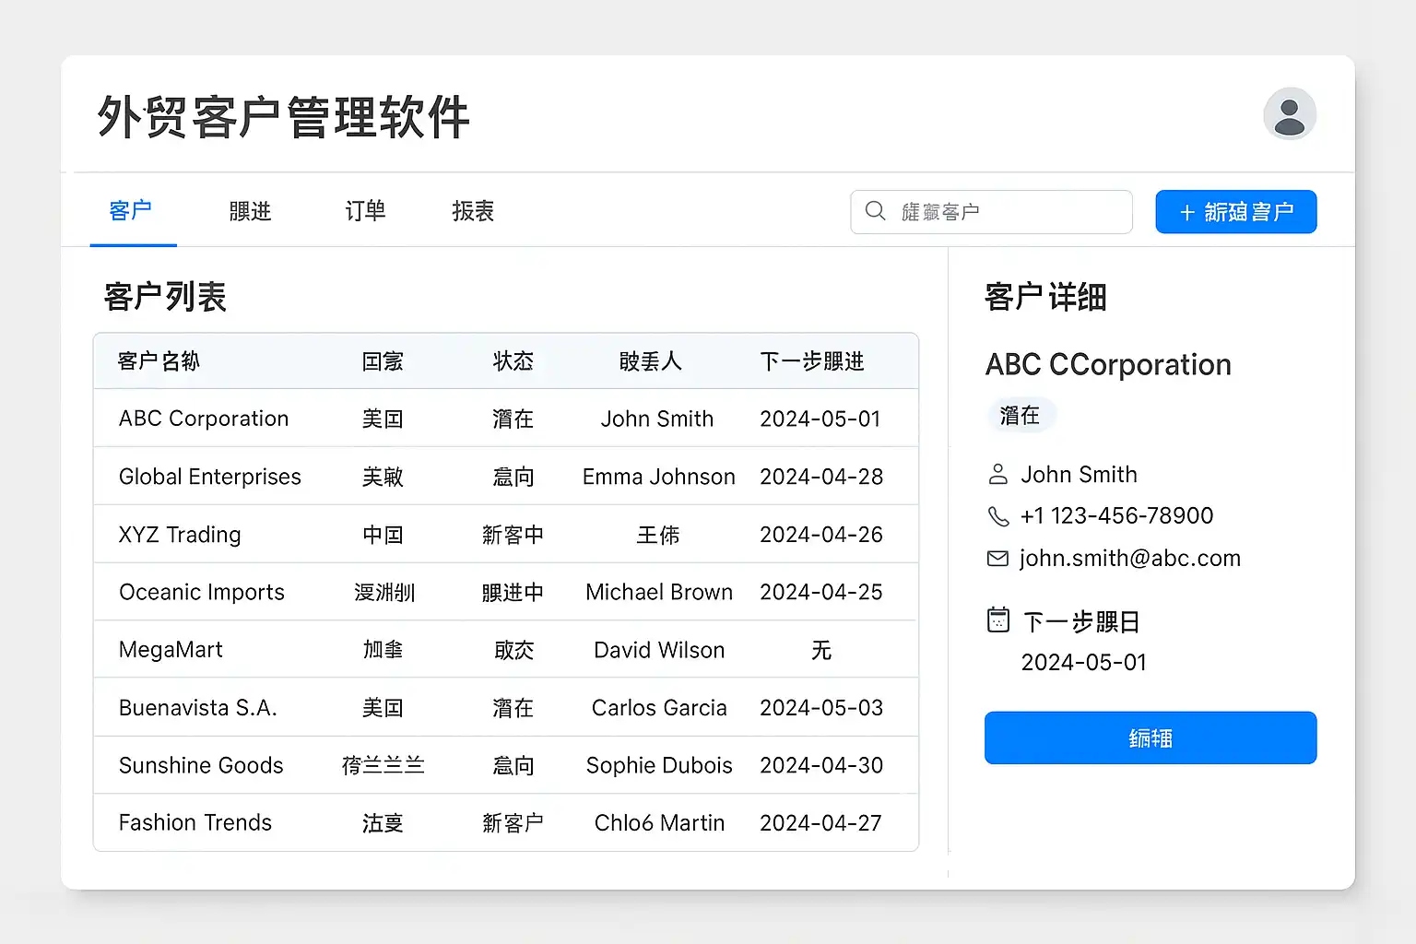Screen dimensions: 1416x944
Task: Click the john.smith@abc.com email address
Action: point(1129,559)
